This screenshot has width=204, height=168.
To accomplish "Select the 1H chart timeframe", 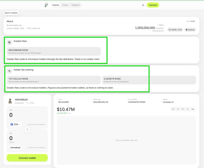I will coord(178,109).
